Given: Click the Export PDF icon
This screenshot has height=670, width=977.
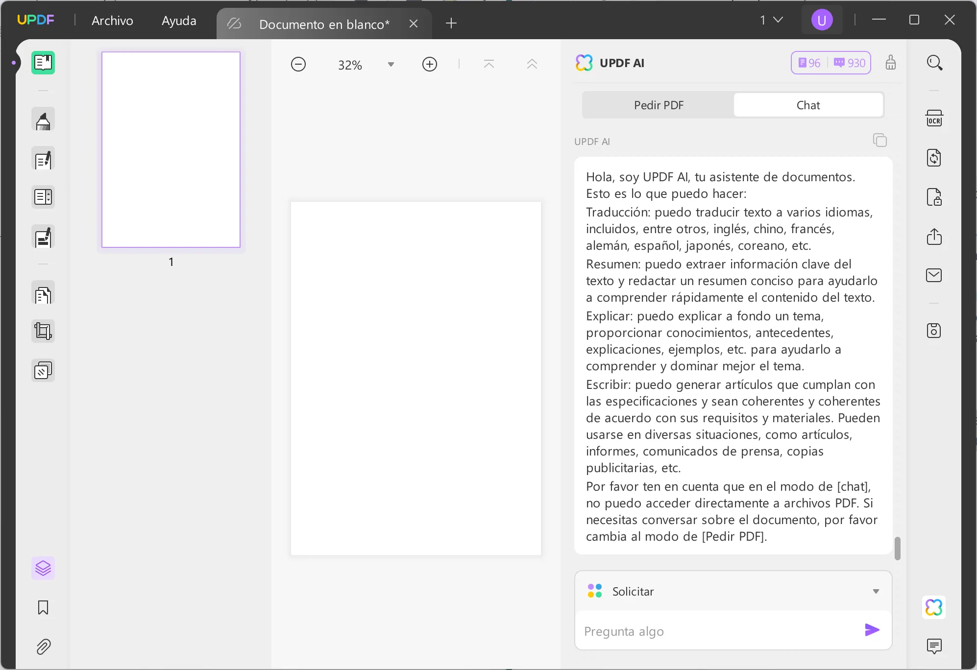Looking at the screenshot, I should [934, 236].
